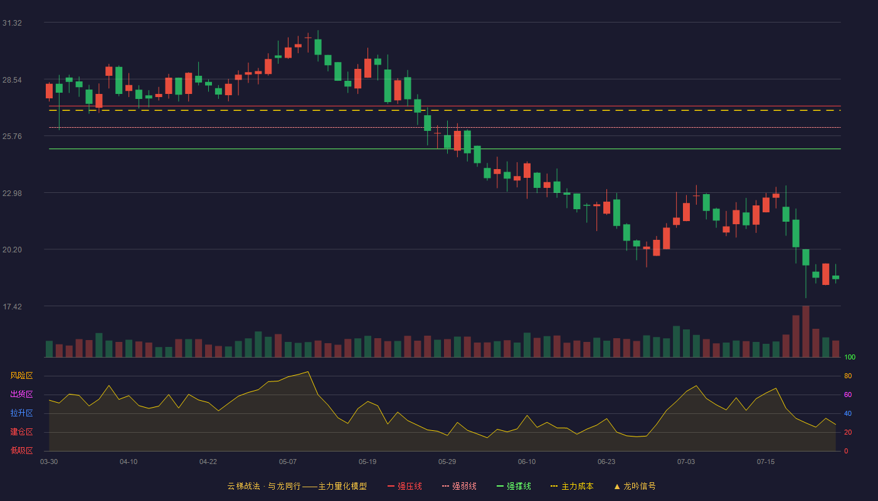Click the 07-03 date axis label

(x=686, y=462)
